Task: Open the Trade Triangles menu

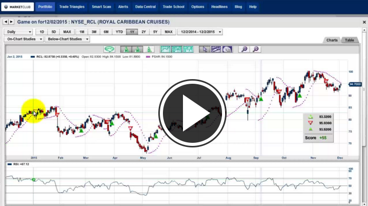Action: (x=72, y=7)
